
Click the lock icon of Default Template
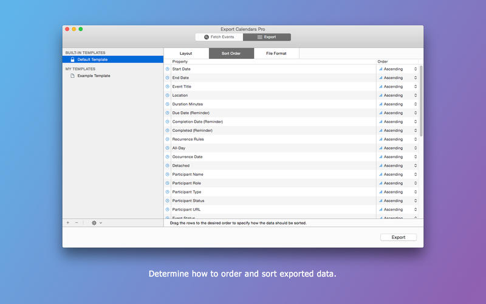(72, 59)
